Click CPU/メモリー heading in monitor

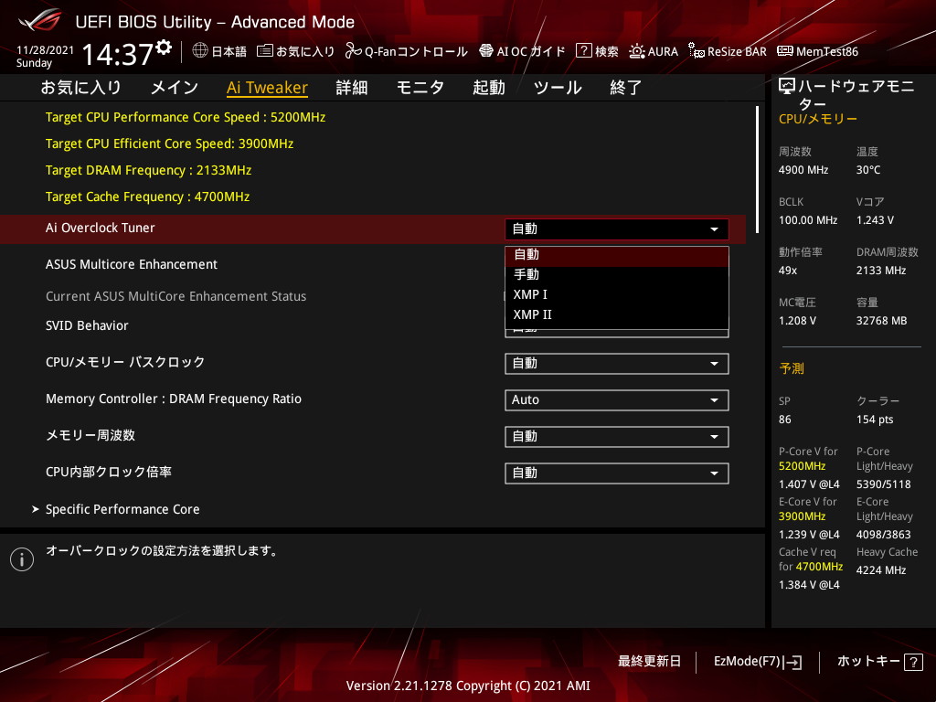coord(818,119)
